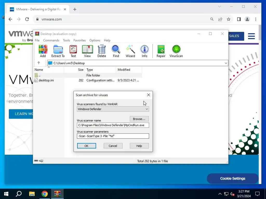Open the WinRAR File menu

(x=37, y=40)
